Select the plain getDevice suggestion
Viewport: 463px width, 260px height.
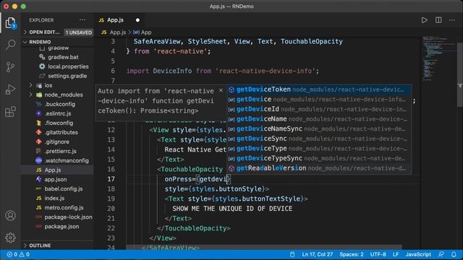319,100
